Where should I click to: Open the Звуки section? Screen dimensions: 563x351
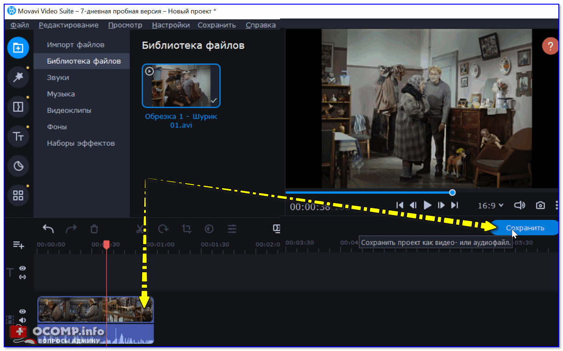point(58,77)
